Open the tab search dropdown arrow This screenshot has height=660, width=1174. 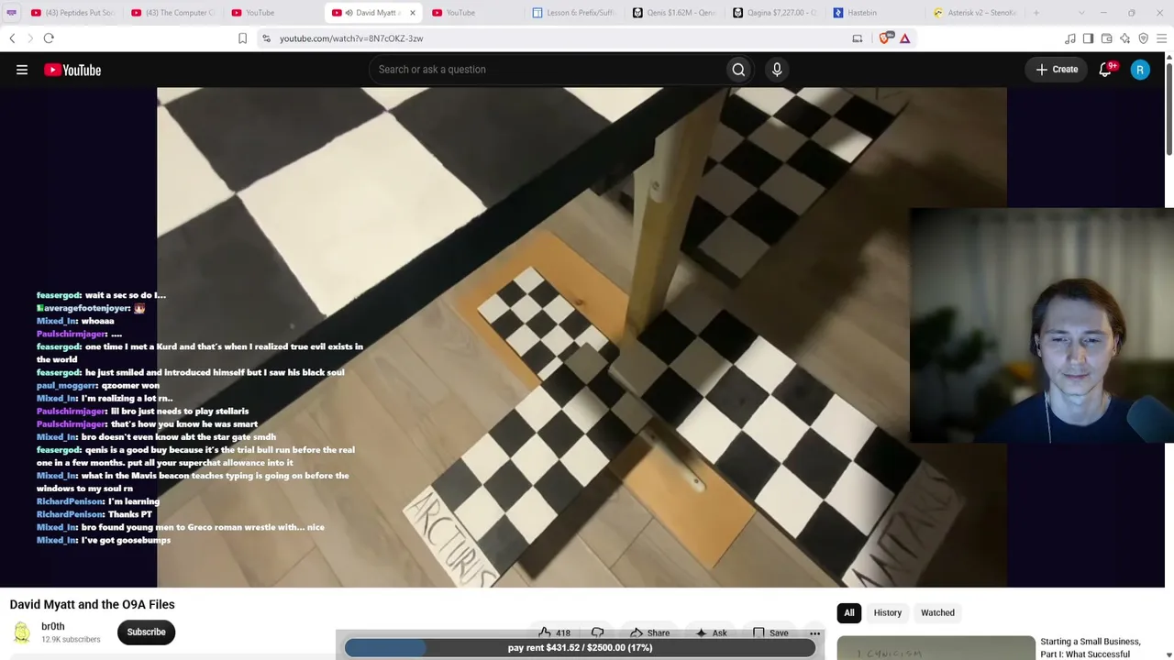(1081, 13)
